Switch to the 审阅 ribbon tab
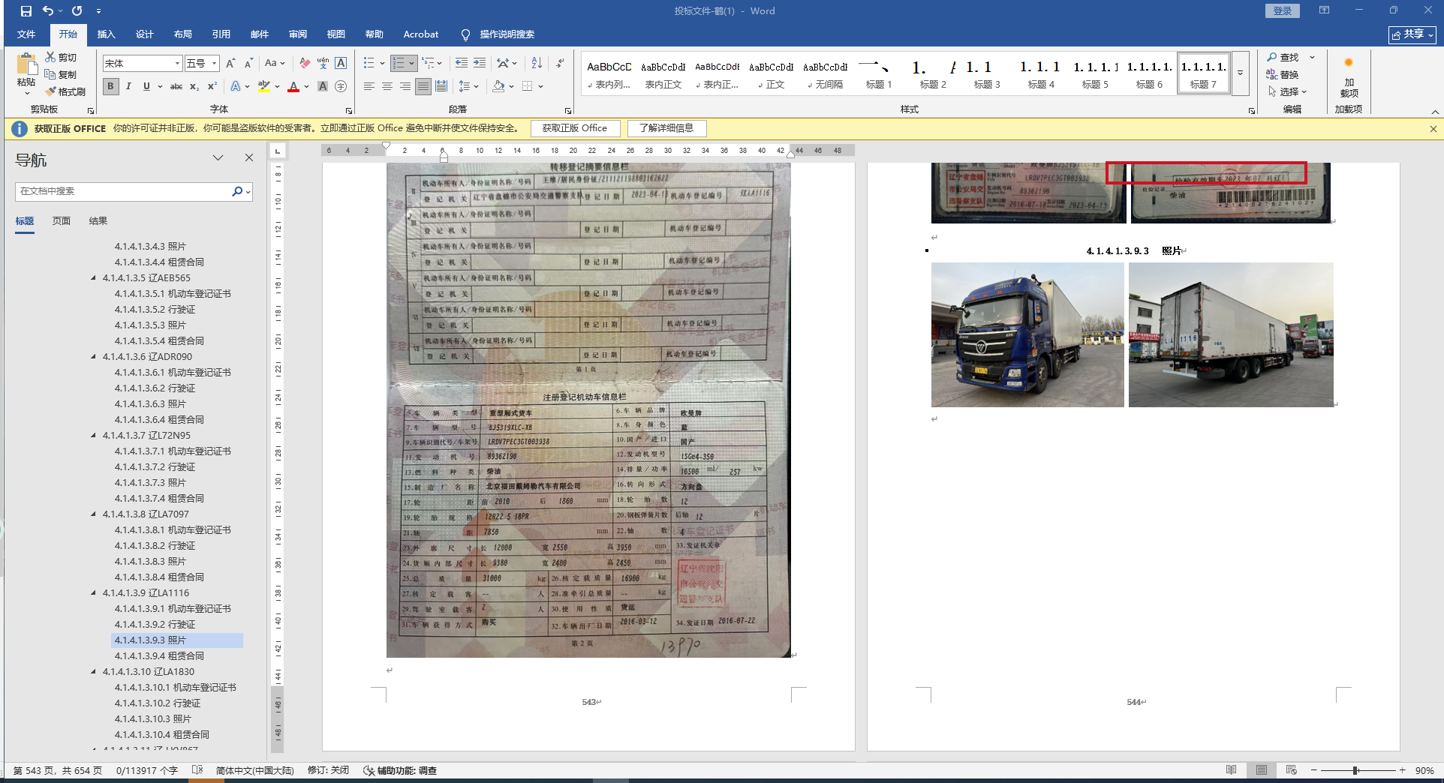 pos(298,34)
